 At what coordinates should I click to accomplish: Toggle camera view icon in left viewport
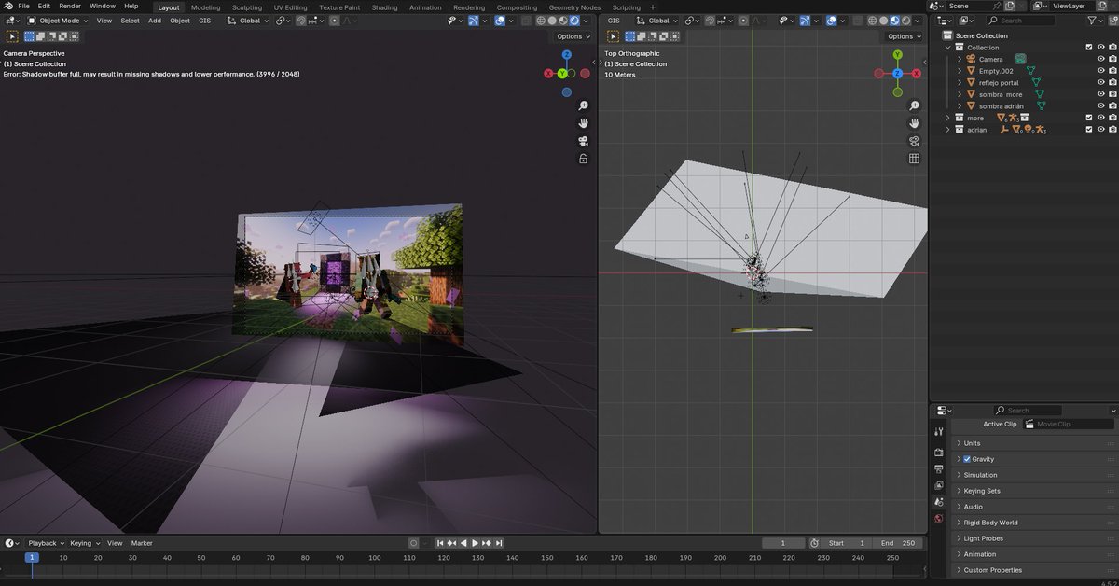pos(584,141)
